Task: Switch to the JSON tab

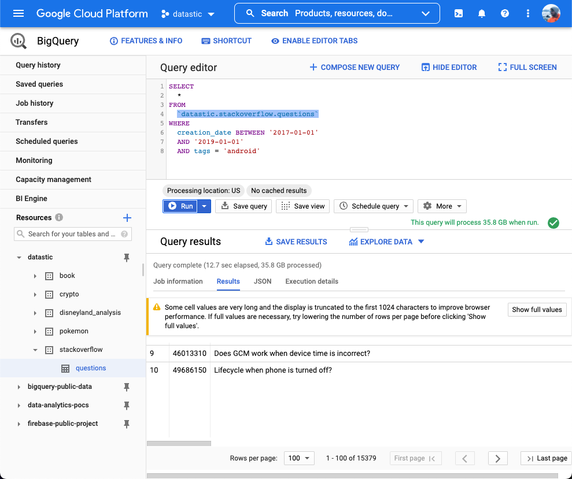Action: point(262,281)
